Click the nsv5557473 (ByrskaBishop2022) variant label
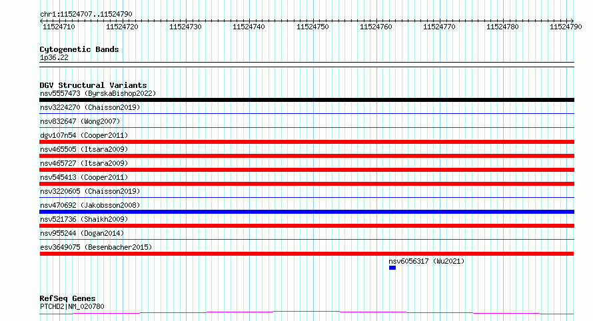The height and width of the screenshot is (321, 593). pyautogui.click(x=98, y=93)
